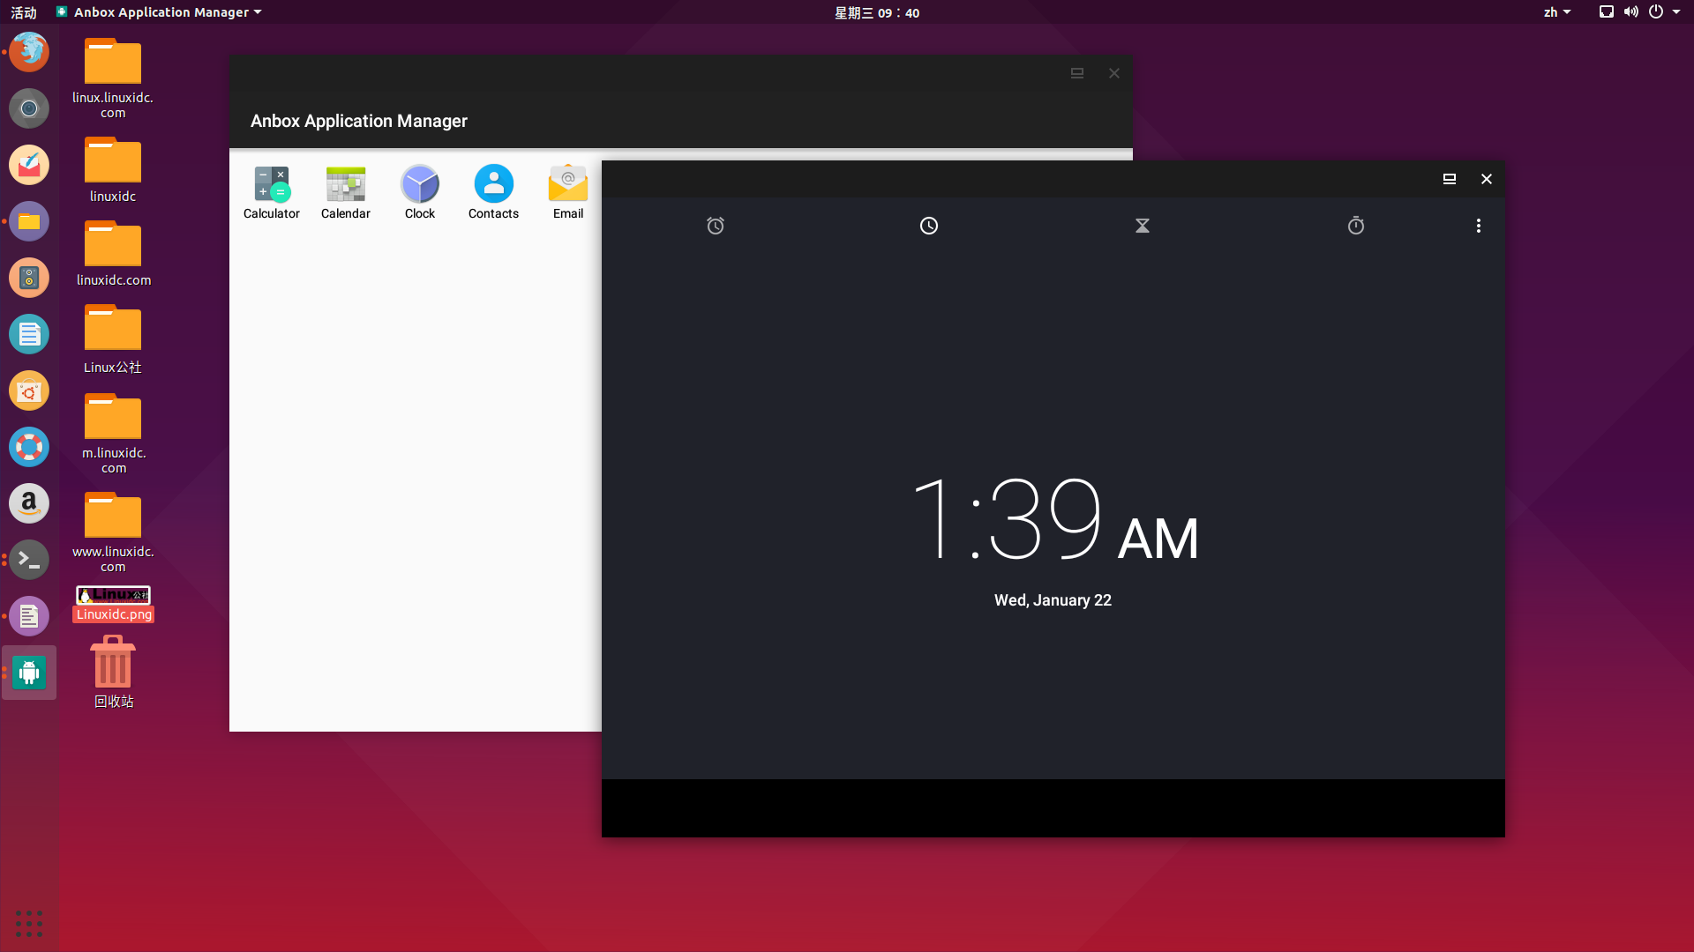The width and height of the screenshot is (1694, 952).
Task: Open the 回收站 trash
Action: click(112, 666)
